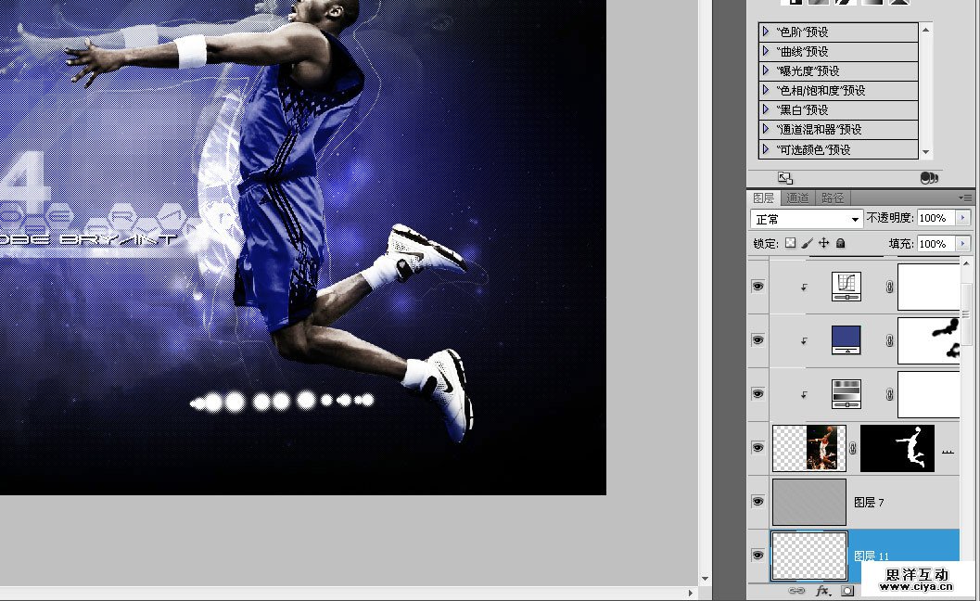Switch to the 路径 tab
The image size is (980, 601).
click(x=833, y=198)
